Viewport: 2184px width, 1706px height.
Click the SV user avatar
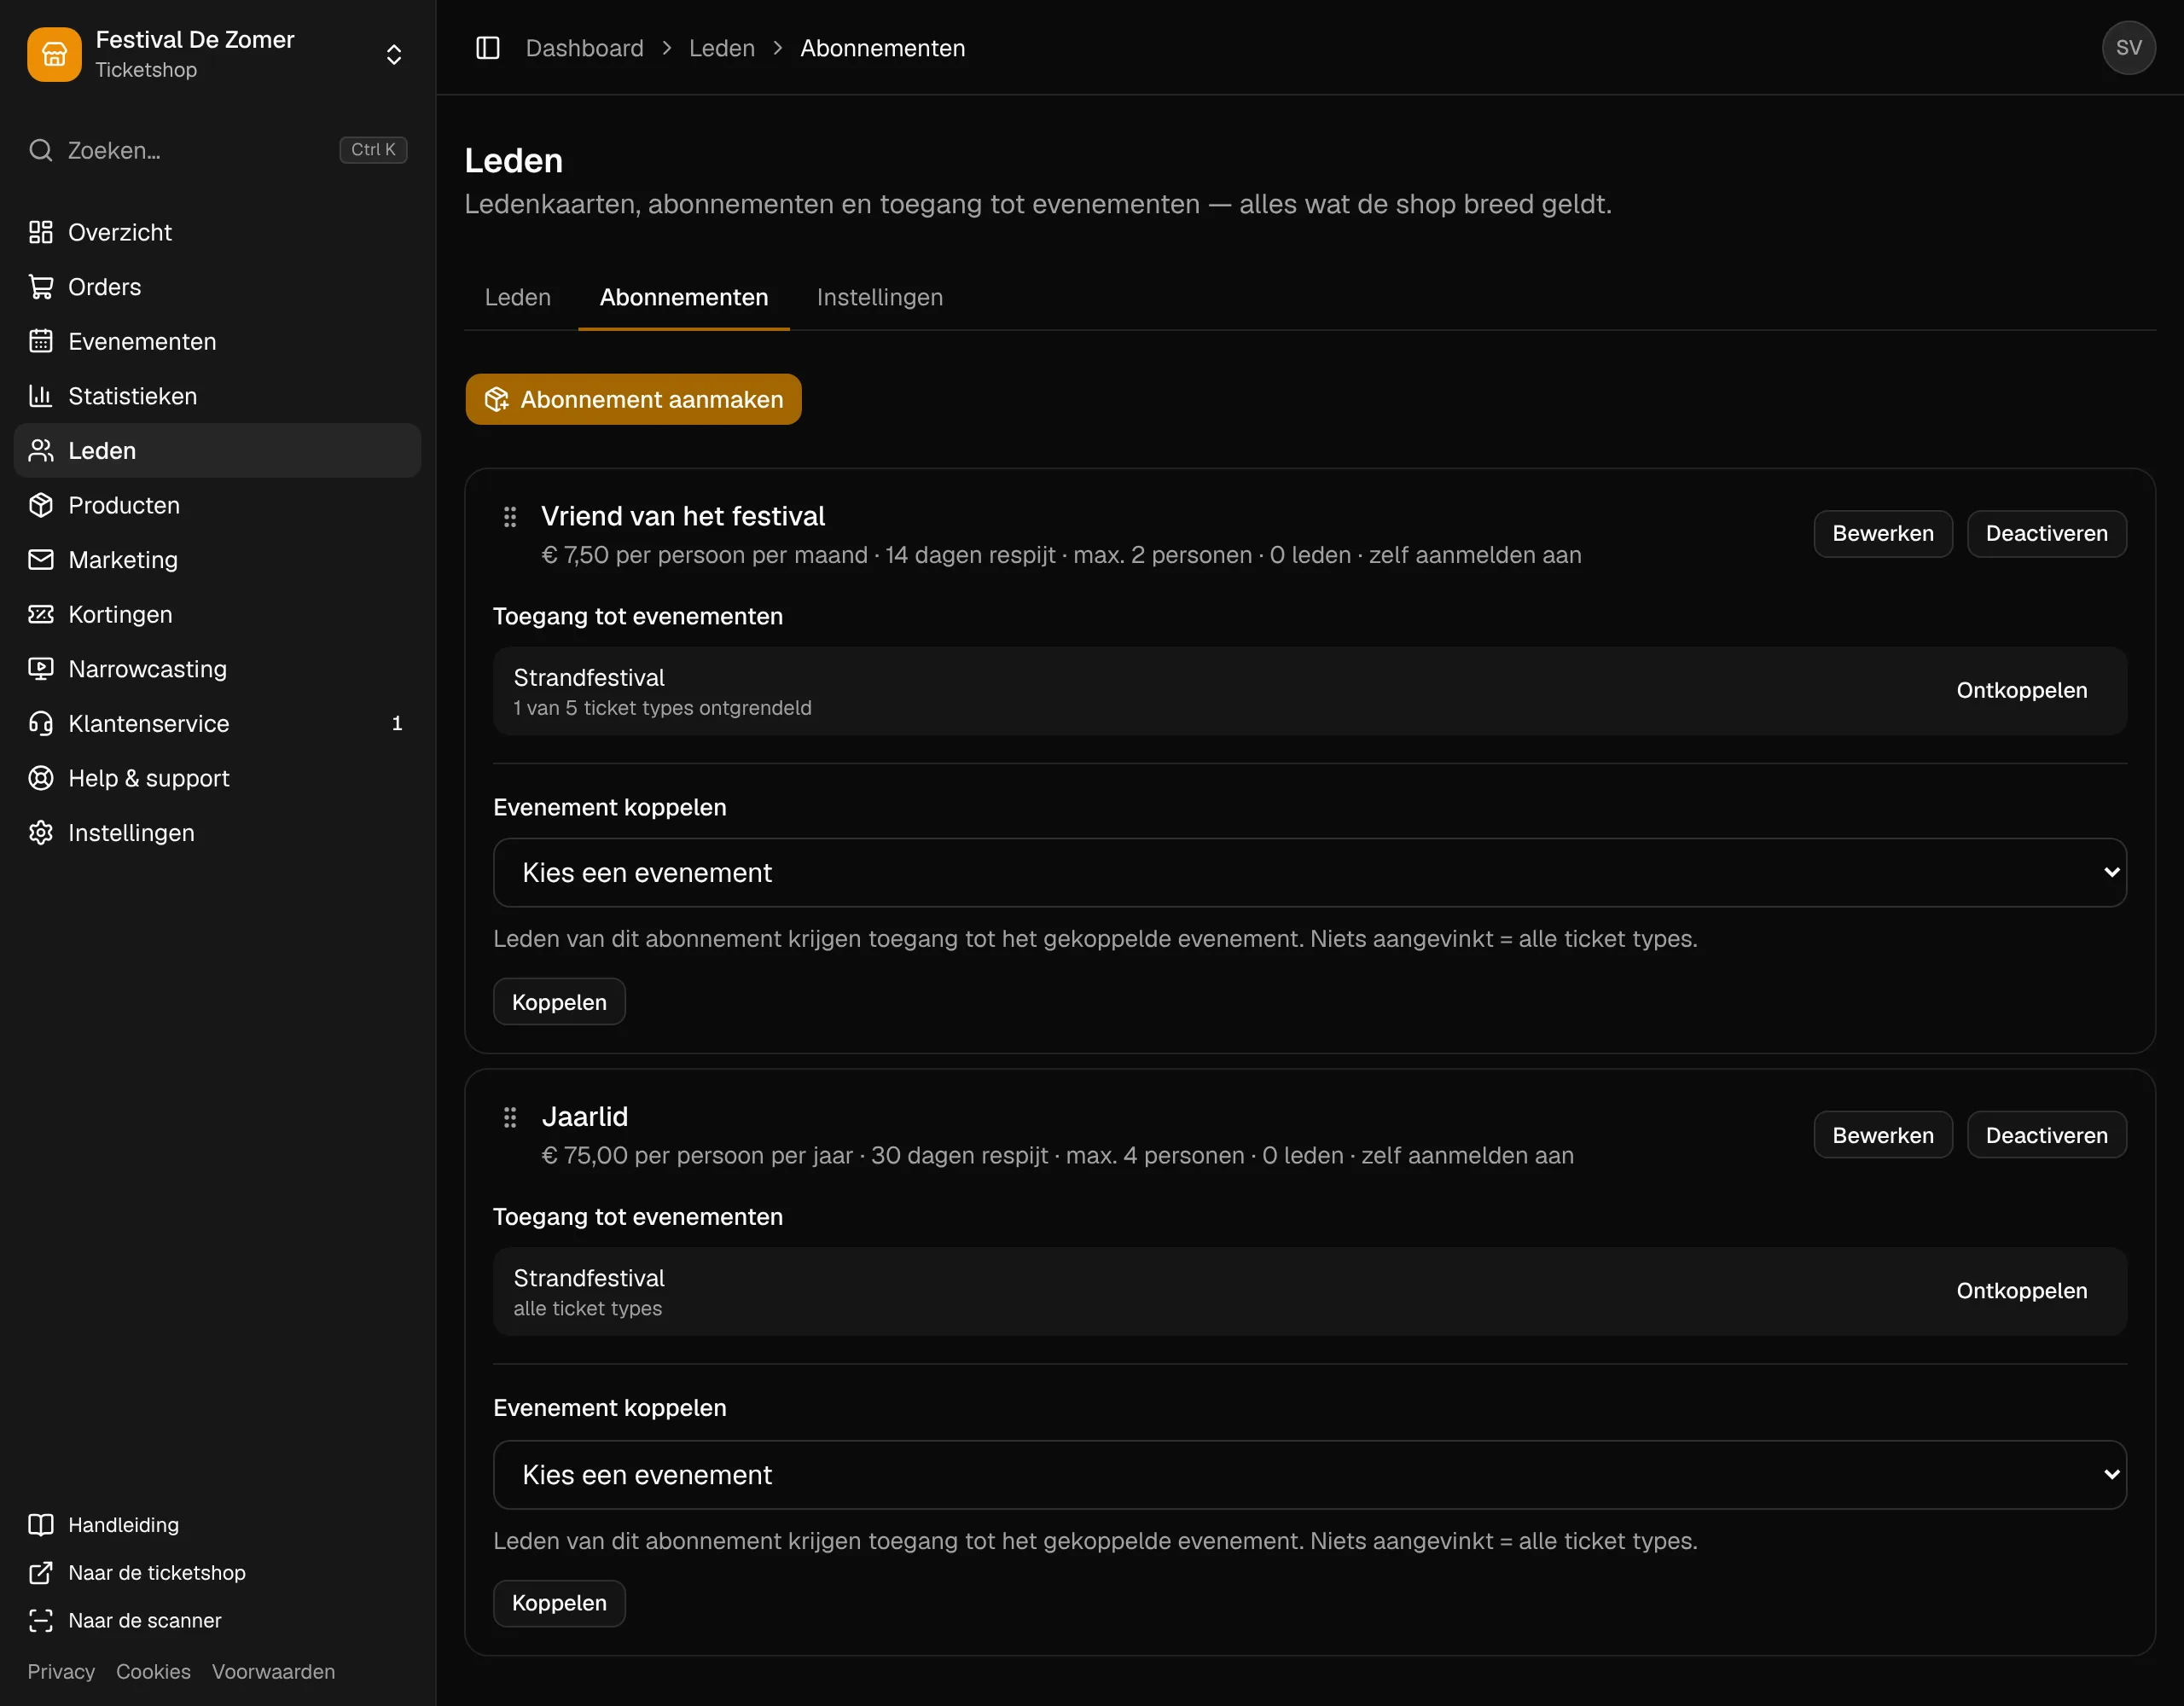(2128, 48)
